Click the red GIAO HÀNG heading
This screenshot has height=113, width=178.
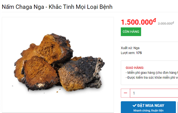pyautogui.click(x=135, y=68)
